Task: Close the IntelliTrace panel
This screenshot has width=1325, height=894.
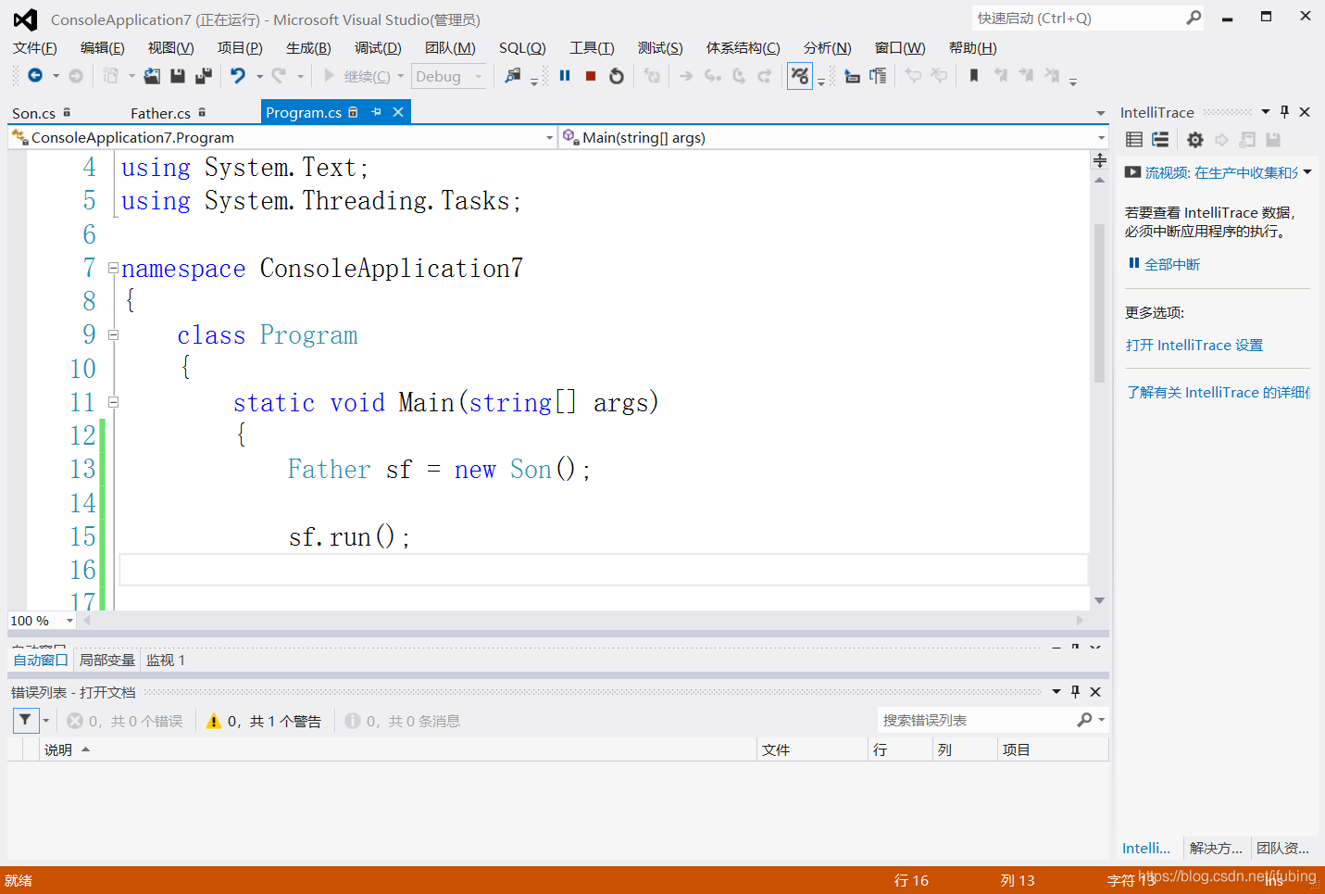Action: (x=1305, y=112)
